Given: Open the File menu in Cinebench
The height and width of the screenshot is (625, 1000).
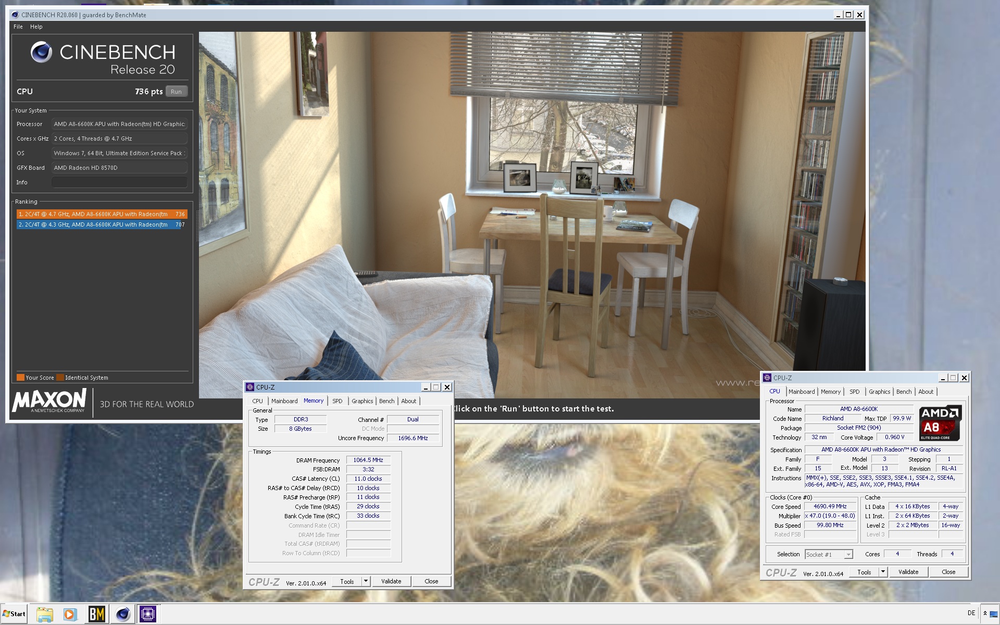Looking at the screenshot, I should pyautogui.click(x=18, y=27).
